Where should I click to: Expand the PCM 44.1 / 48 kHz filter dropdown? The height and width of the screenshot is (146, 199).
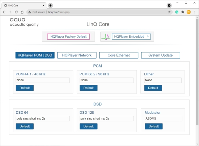coord(43,80)
